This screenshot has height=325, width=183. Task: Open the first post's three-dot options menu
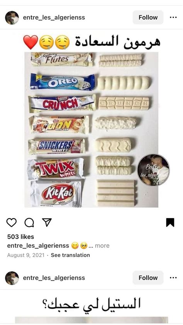click(x=173, y=17)
